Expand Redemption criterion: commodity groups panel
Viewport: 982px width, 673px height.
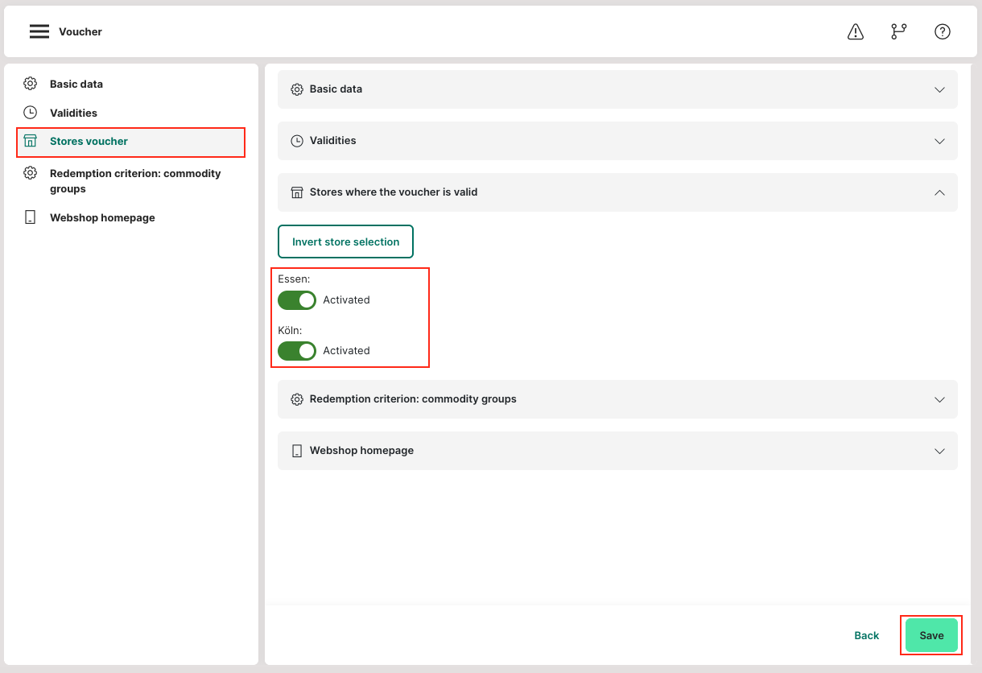(939, 399)
